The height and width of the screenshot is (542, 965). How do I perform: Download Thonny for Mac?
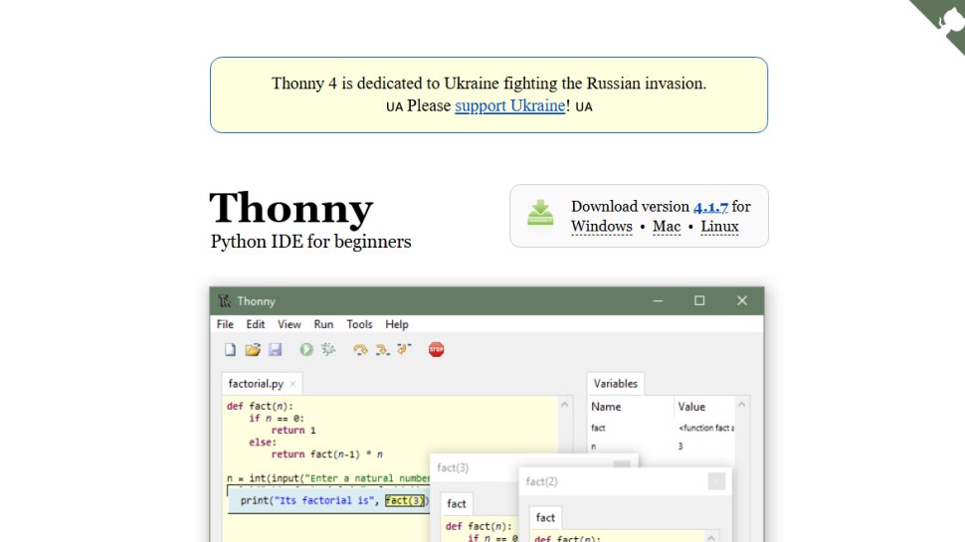click(667, 227)
